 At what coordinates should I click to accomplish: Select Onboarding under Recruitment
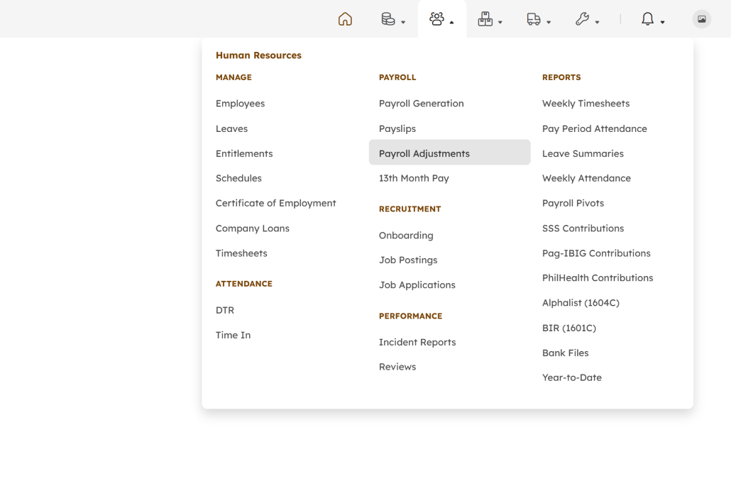point(406,236)
